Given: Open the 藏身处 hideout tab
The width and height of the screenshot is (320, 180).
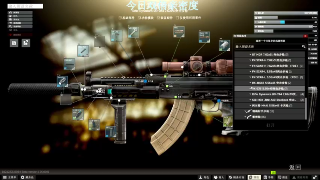Looking at the screenshot, I should click(27, 177).
